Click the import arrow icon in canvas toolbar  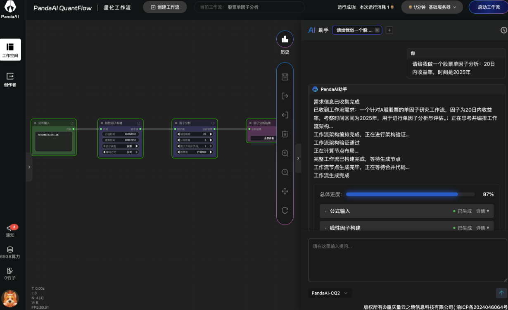tap(285, 115)
